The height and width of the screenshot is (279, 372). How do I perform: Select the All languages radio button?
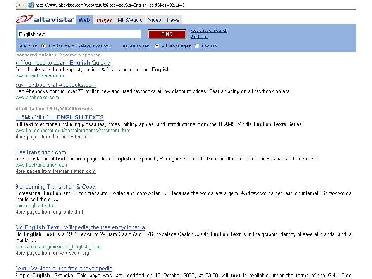click(157, 46)
